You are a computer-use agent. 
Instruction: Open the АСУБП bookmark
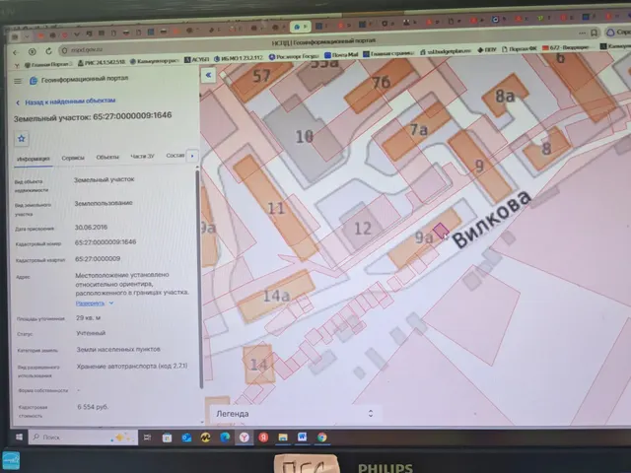[x=197, y=59]
